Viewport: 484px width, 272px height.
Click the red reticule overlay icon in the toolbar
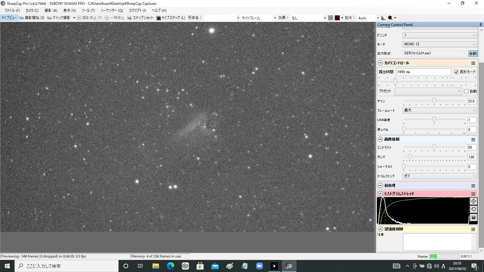coord(337,18)
